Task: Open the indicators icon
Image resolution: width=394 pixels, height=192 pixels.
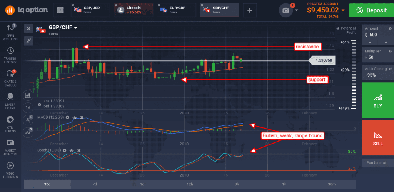Action: point(28,132)
